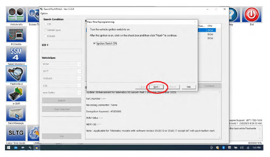Open the e-QMR icon
270x157 pixels.
(x=16, y=94)
